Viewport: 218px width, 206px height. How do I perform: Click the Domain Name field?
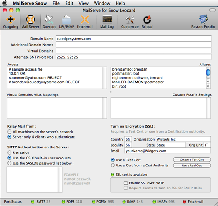pos(134,39)
